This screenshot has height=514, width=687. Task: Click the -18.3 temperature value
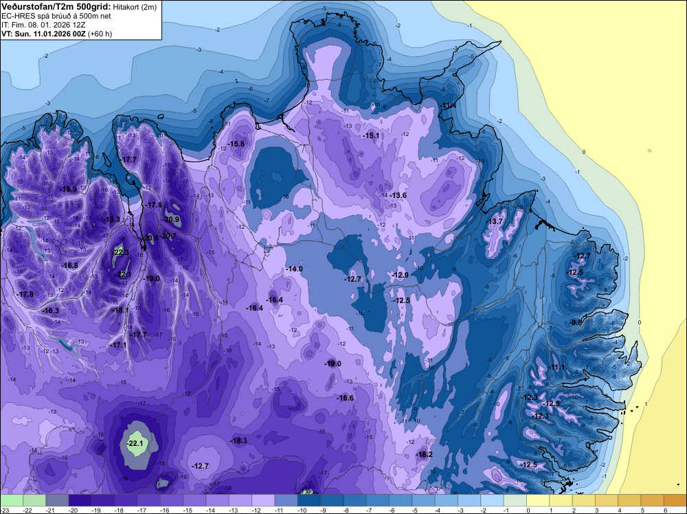(x=239, y=441)
